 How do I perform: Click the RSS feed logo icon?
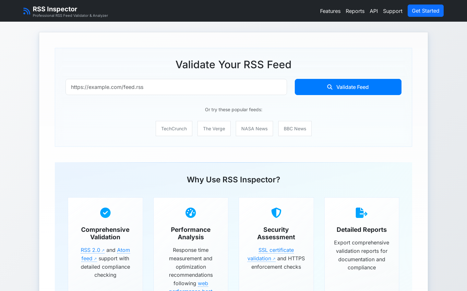27,11
